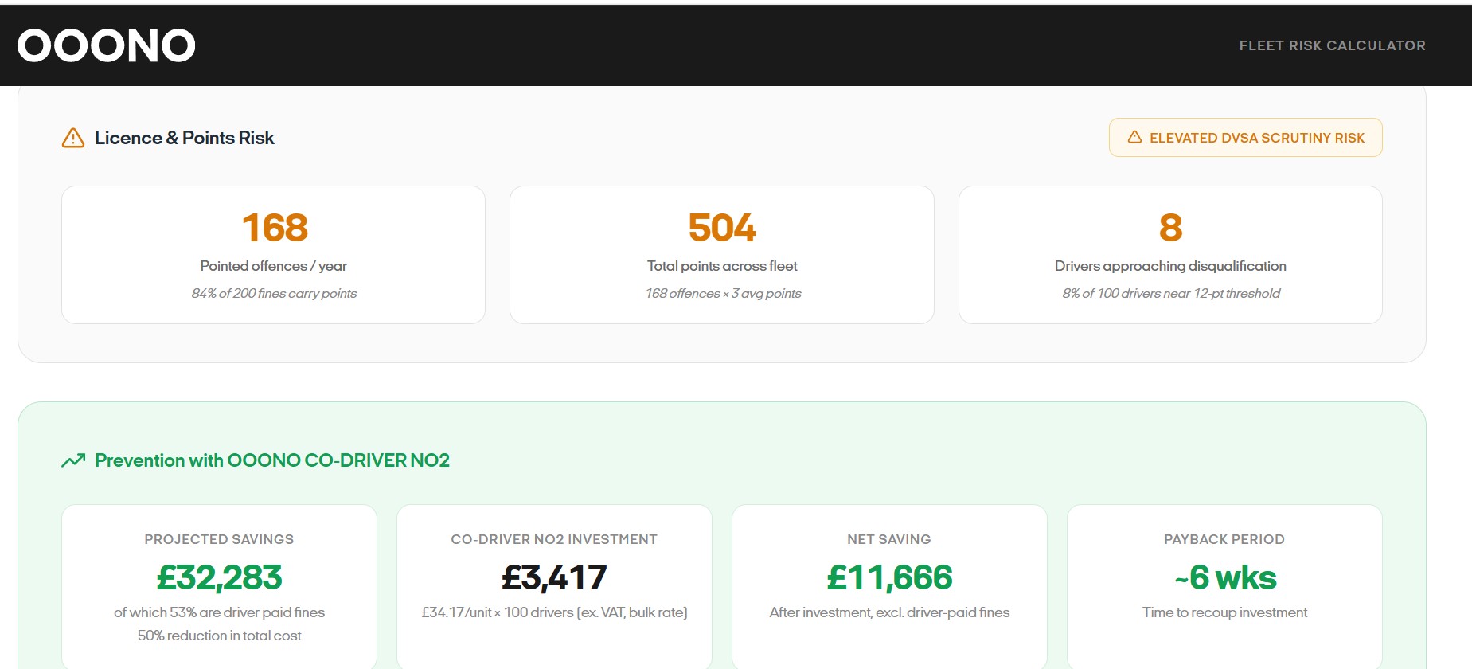Click the £32,283 projected savings amount
Image resolution: width=1472 pixels, height=669 pixels.
pos(219,577)
